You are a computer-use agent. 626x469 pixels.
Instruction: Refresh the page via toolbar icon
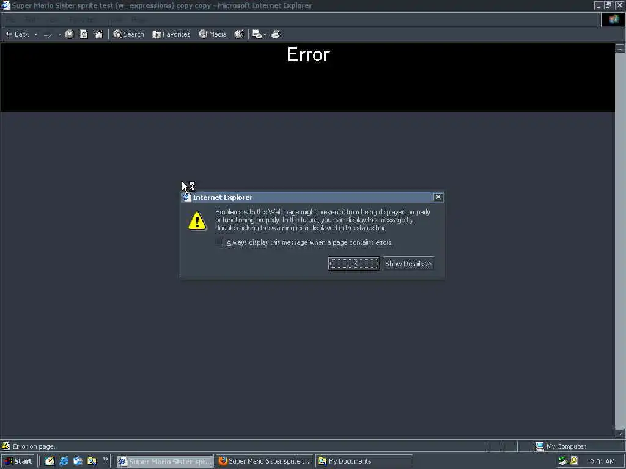[84, 34]
